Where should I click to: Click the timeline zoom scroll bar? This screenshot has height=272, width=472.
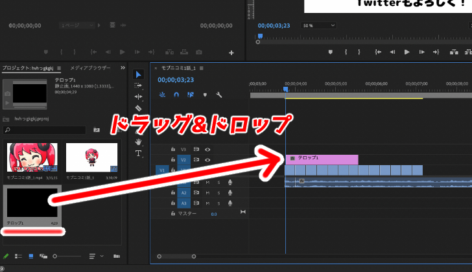(176, 256)
